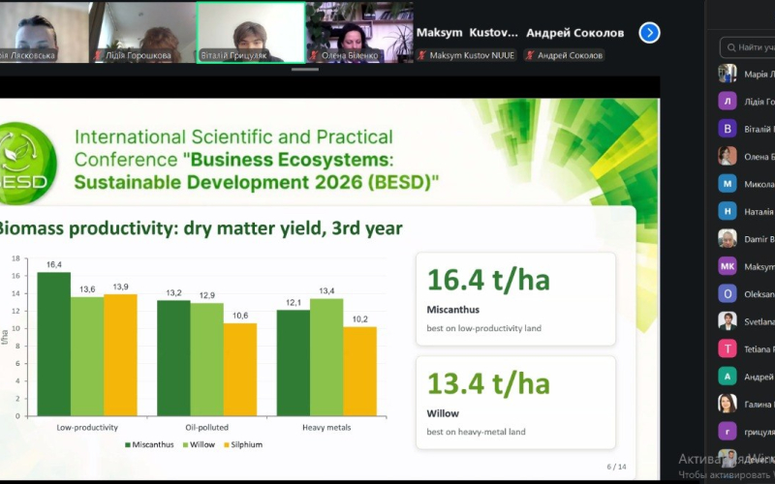Click Марія avatar photo in participants list
Viewport: 775px width, 484px height.
[x=728, y=74]
